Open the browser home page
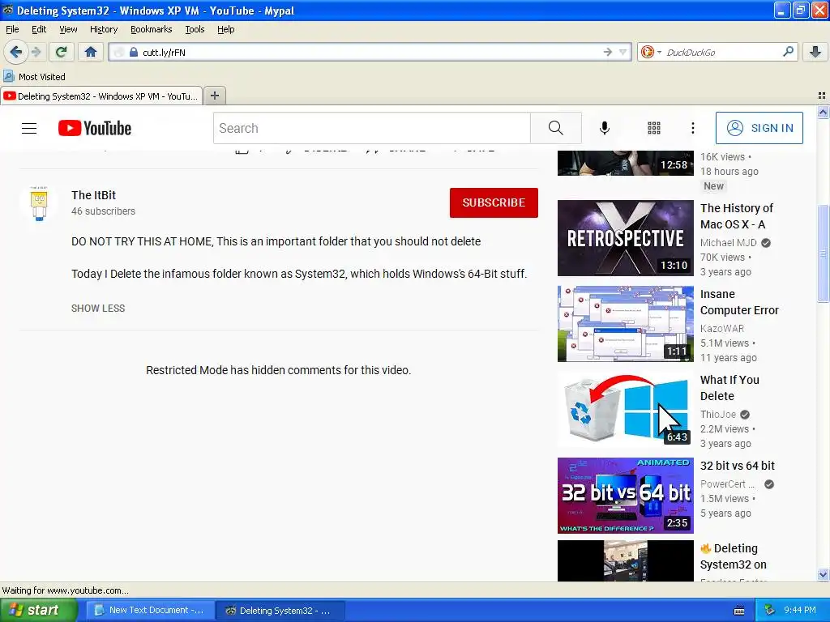830x622 pixels. tap(91, 52)
